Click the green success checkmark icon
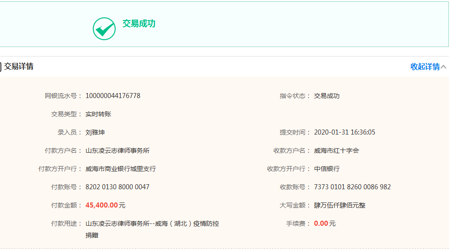This screenshot has height=249, width=453. click(104, 29)
